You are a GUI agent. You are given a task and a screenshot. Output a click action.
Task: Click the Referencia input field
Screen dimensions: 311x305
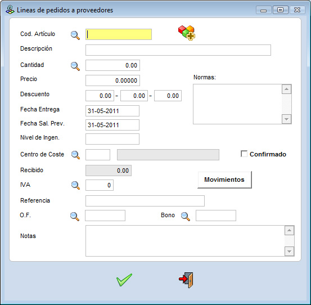tap(145, 201)
